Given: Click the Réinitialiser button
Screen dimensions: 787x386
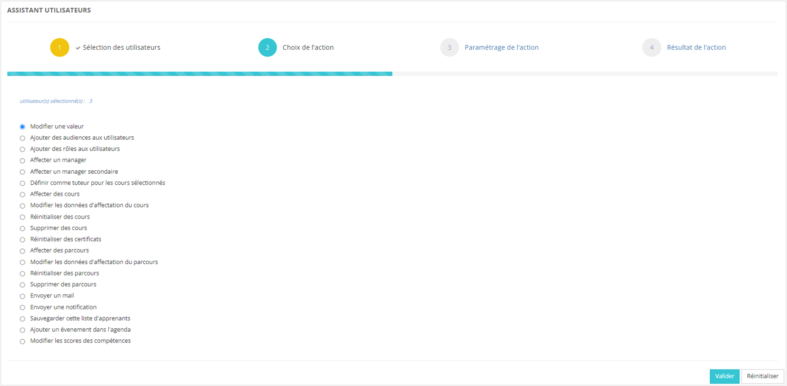Looking at the screenshot, I should coord(762,376).
